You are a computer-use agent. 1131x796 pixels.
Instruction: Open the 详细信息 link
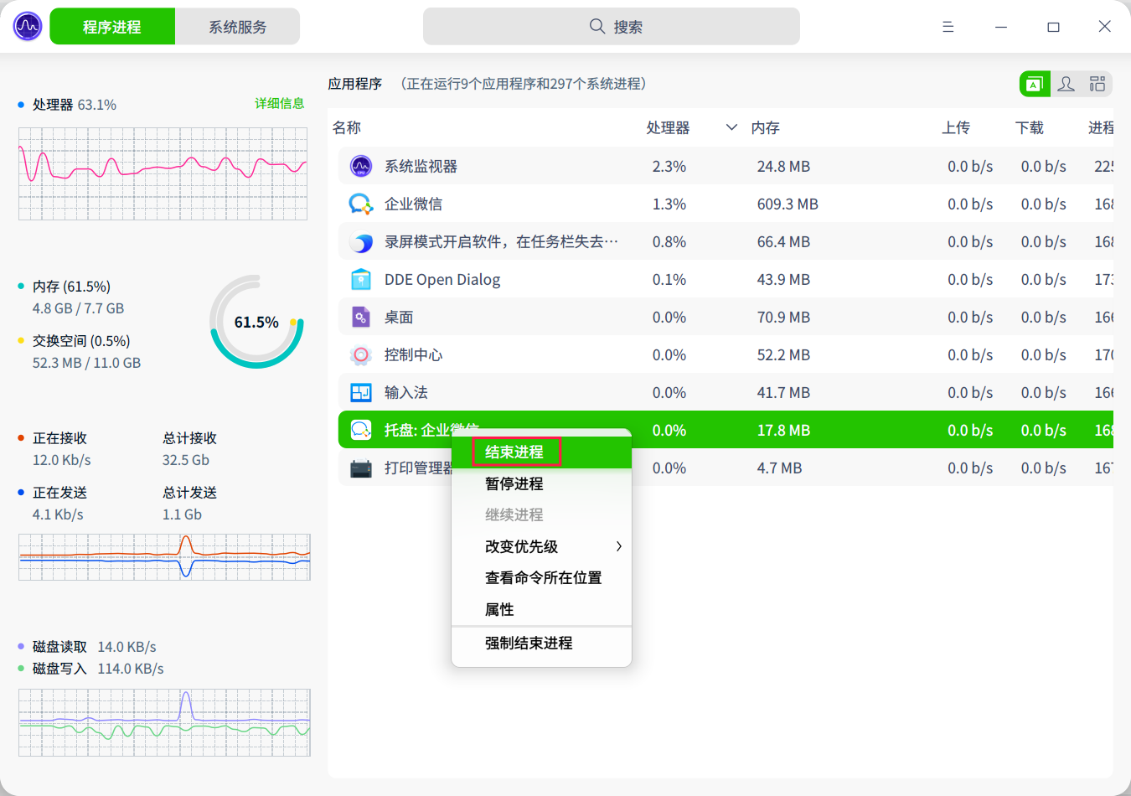(x=279, y=104)
